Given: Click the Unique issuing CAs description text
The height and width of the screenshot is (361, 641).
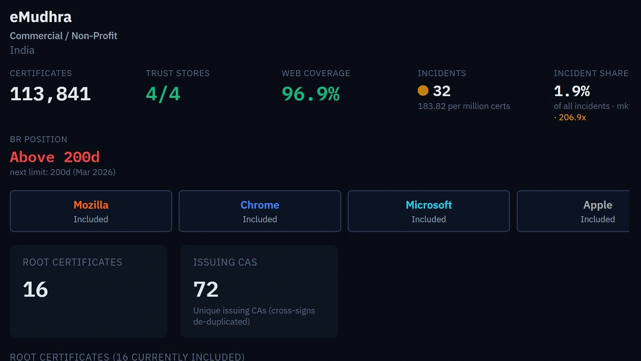Looking at the screenshot, I should [254, 316].
